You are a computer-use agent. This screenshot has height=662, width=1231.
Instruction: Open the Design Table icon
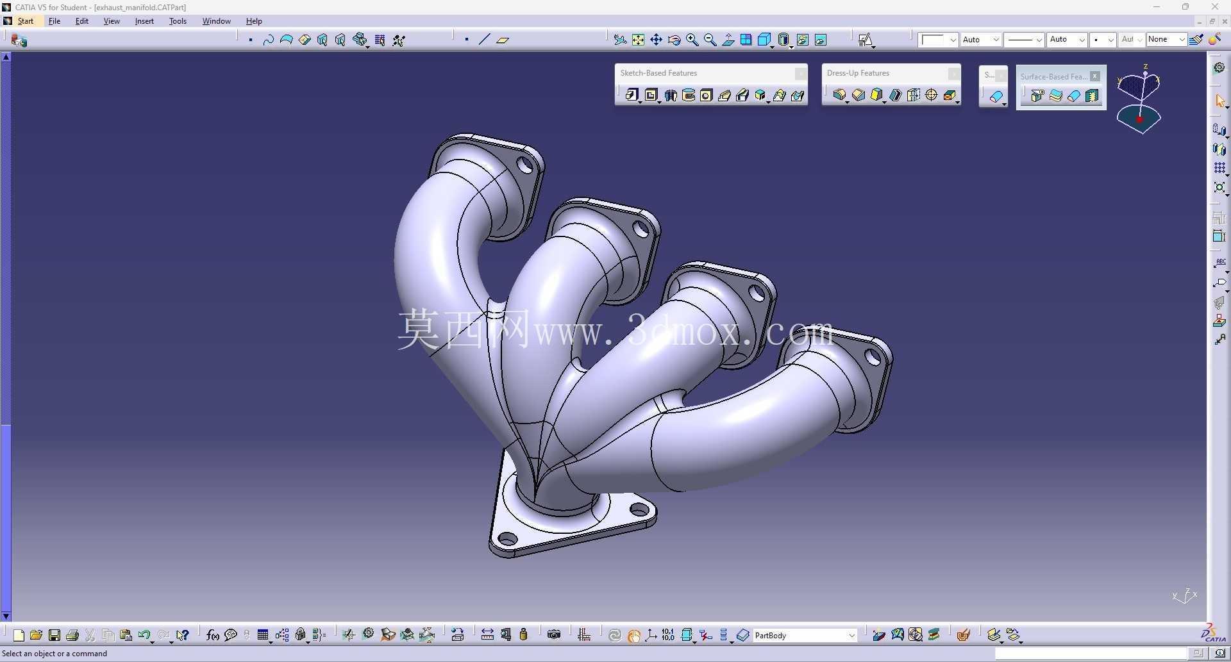(263, 635)
